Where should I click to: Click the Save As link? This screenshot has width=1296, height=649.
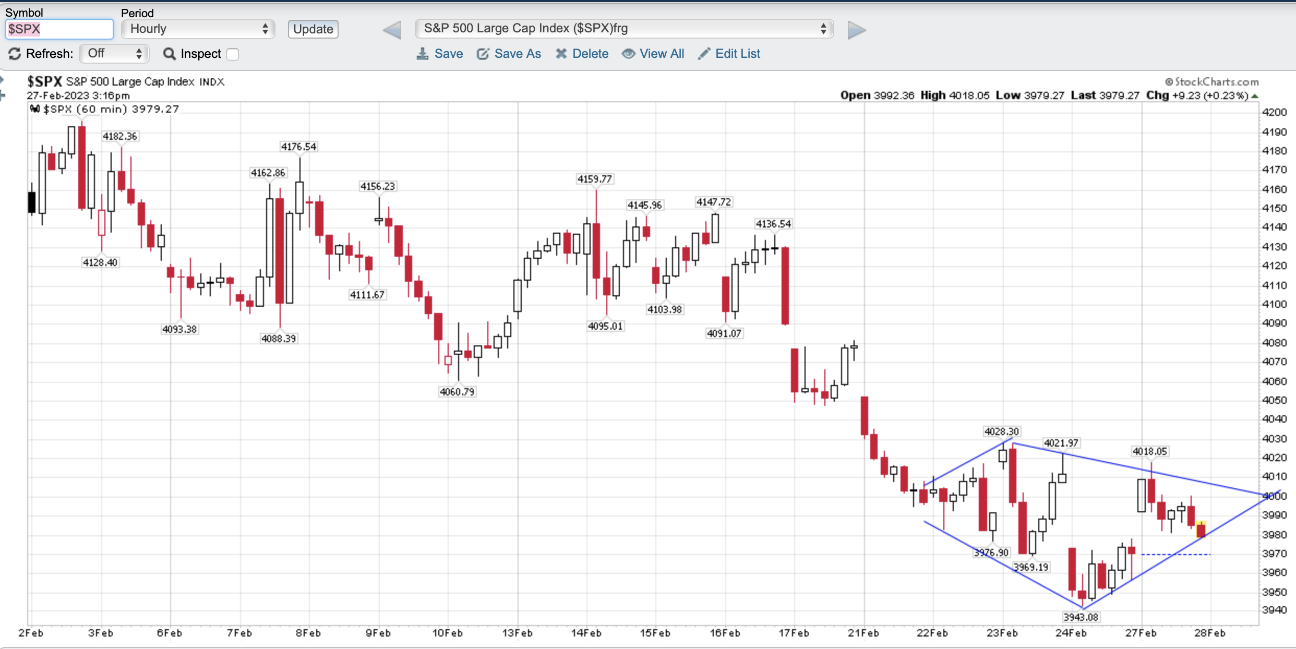click(517, 54)
